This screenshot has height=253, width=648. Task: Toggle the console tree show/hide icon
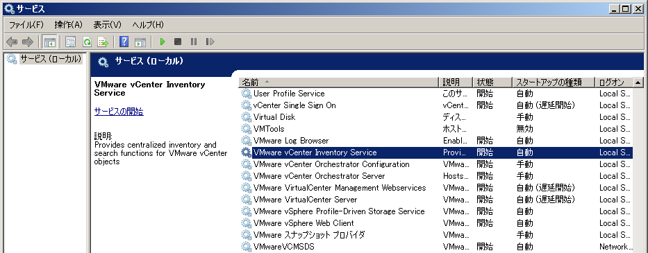[x=50, y=42]
